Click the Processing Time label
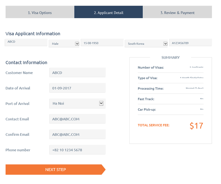This screenshot has height=184, width=221. [x=151, y=88]
